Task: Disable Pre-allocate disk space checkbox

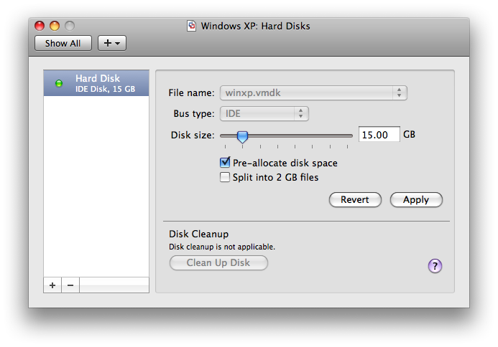Action: pyautogui.click(x=225, y=162)
